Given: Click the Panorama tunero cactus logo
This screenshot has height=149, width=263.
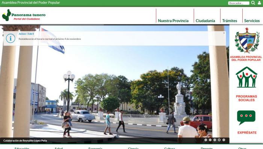Looking at the screenshot, I should pos(6,15).
